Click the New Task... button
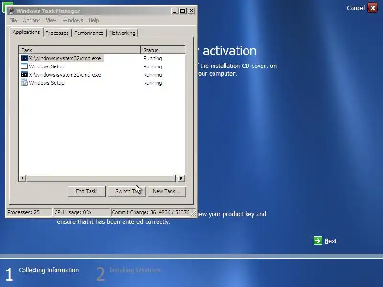Screen dimensions: 383x287 (x=167, y=191)
